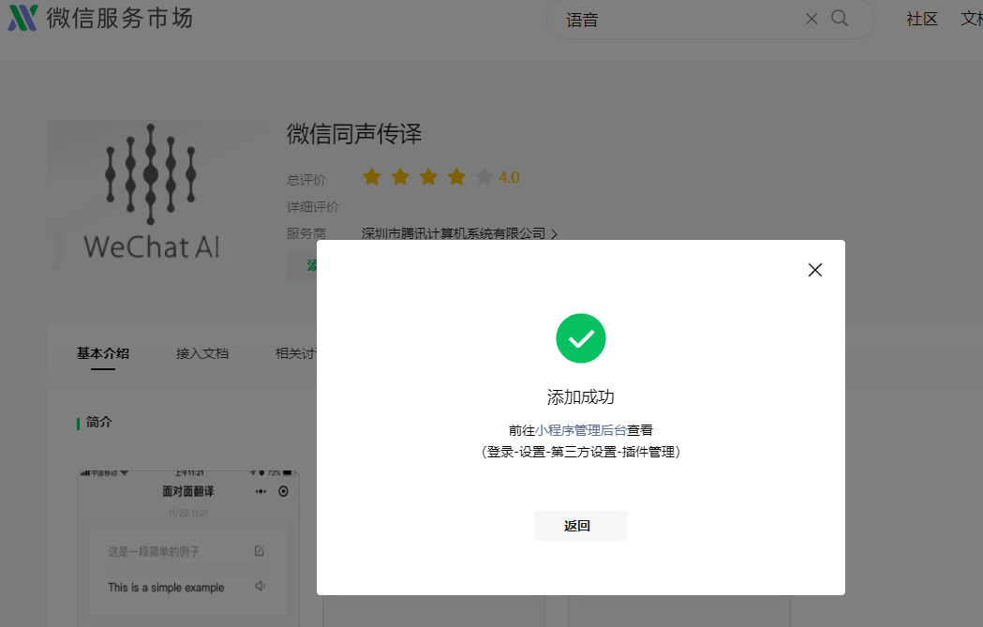Click the 详细评价 label
The image size is (983, 627).
click(312, 207)
